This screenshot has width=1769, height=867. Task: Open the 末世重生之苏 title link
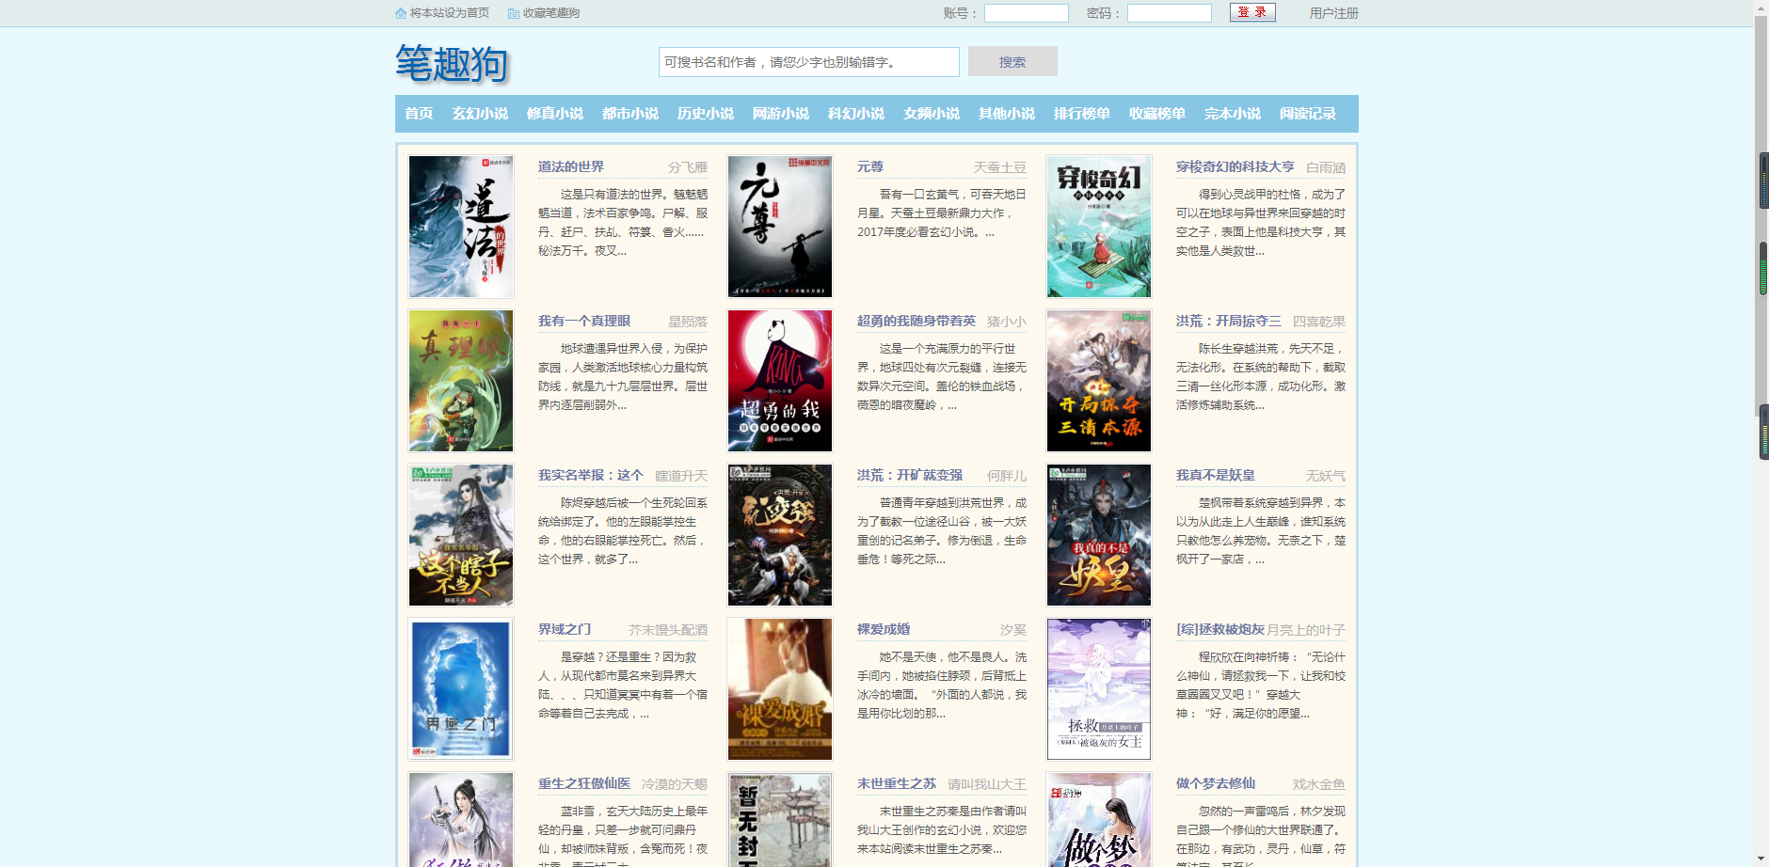coord(897,783)
